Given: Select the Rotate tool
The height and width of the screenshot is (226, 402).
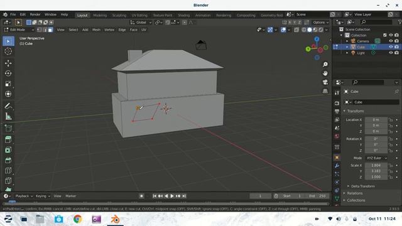Looking at the screenshot, I should click(x=8, y=73).
